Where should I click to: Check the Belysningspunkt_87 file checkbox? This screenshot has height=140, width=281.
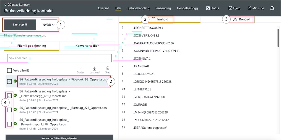(9, 124)
